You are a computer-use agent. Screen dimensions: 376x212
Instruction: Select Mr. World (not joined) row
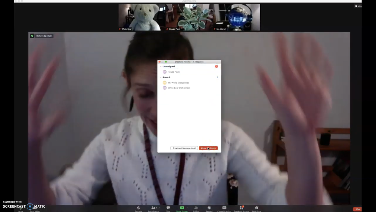(x=189, y=83)
